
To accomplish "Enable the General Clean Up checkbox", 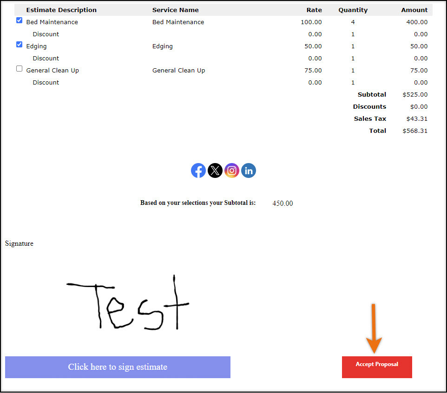I will point(19,68).
